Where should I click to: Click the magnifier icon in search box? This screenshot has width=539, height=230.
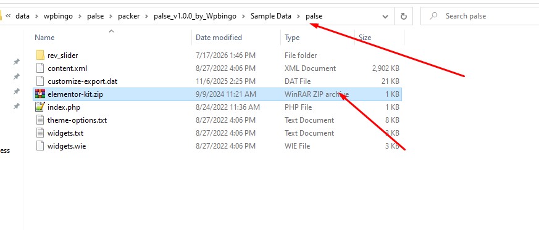click(433, 16)
